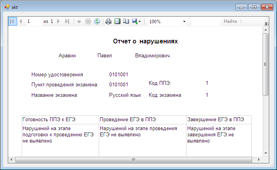This screenshot has height=170, width=277.
Task: Click the Название экзамена label
Action: [55, 95]
